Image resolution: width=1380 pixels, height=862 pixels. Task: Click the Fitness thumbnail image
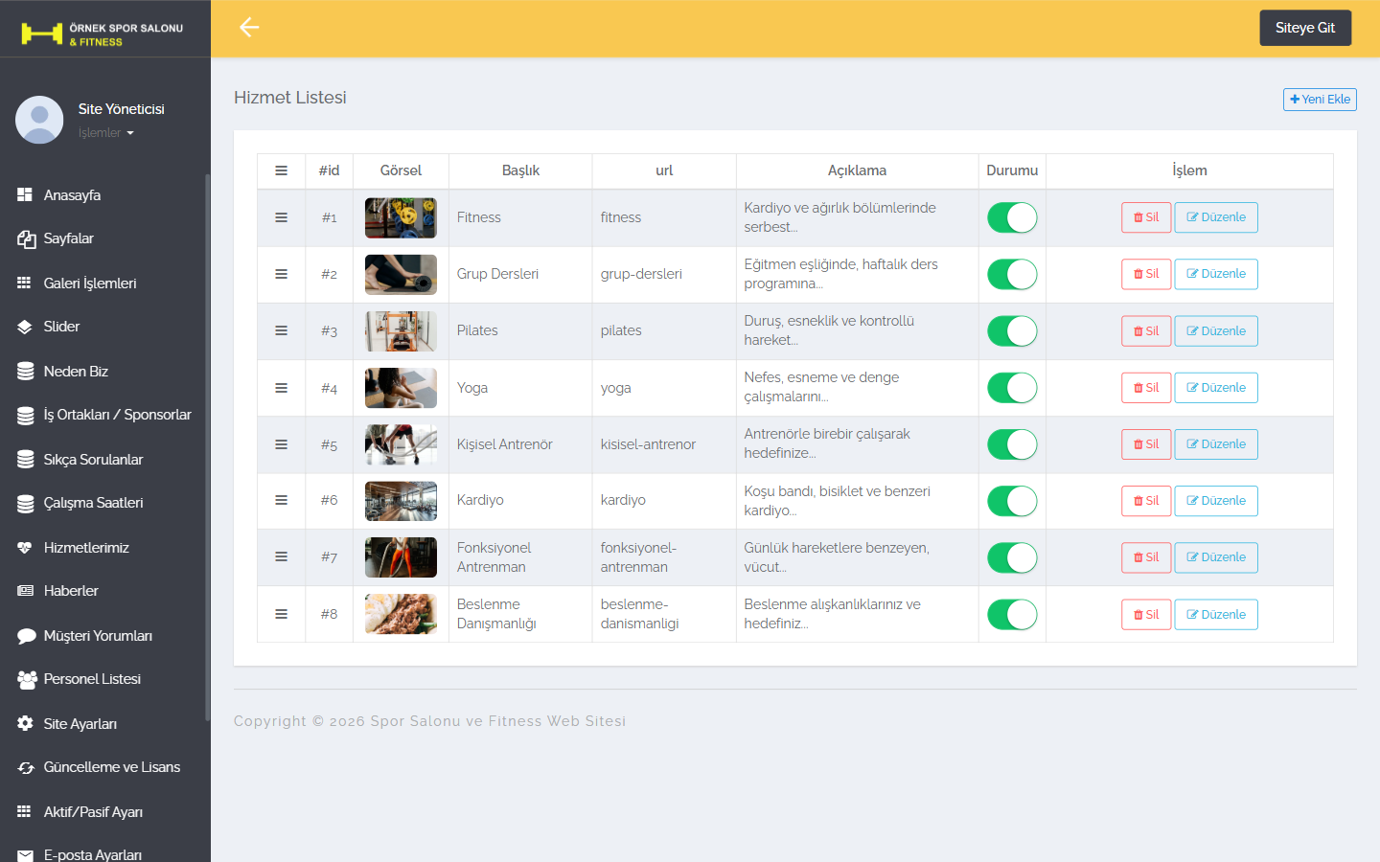401,217
